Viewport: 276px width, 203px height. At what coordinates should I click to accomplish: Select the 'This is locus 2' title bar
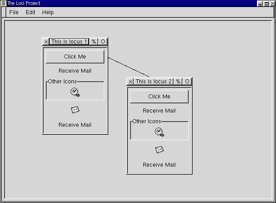154,82
